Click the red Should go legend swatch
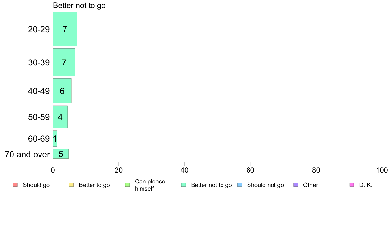Screen dimensions: 391x242 pyautogui.click(x=15, y=185)
